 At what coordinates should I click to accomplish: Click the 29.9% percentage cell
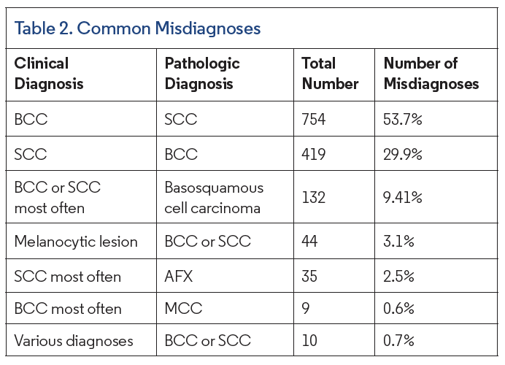(x=404, y=155)
